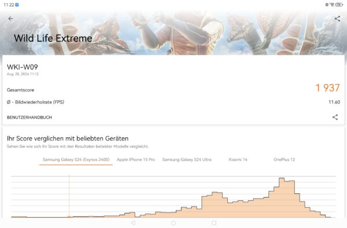Tap the orange score 1 937
347x228 pixels.
pyautogui.click(x=327, y=88)
